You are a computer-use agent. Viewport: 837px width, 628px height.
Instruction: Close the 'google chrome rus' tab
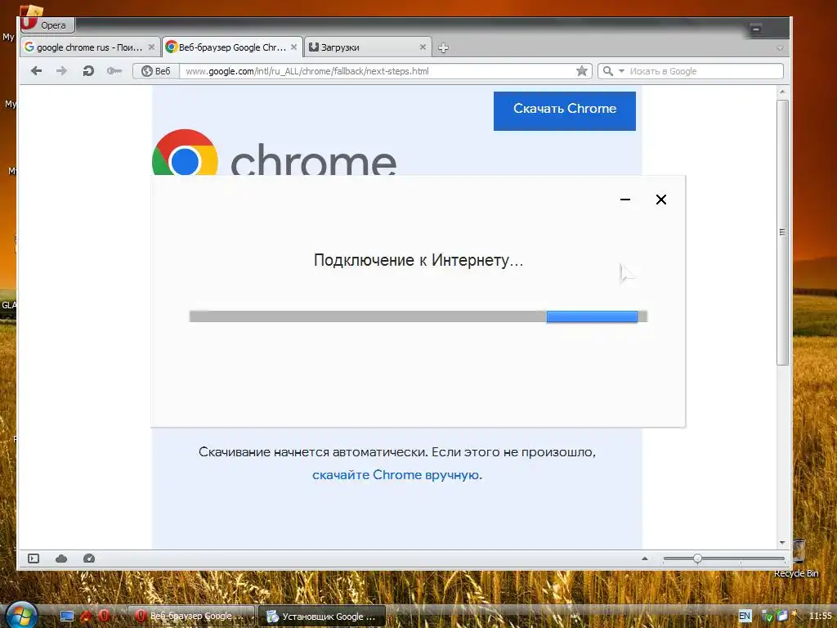click(151, 47)
